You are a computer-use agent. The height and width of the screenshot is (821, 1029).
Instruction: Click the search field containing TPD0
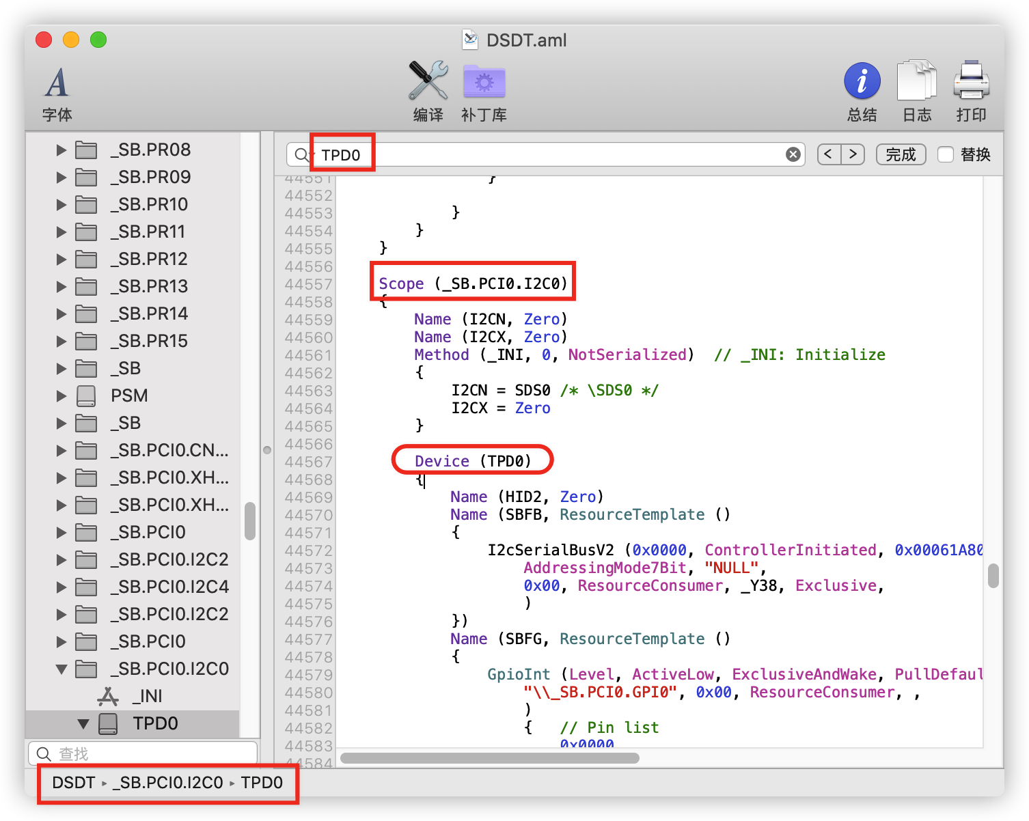[545, 154]
